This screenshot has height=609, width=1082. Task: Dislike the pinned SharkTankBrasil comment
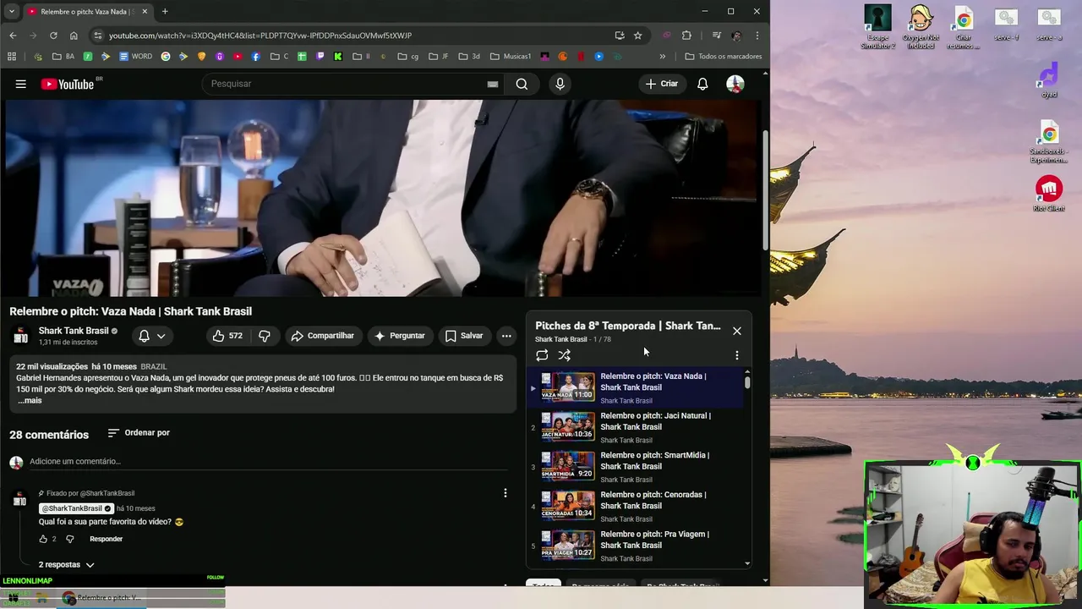click(70, 539)
